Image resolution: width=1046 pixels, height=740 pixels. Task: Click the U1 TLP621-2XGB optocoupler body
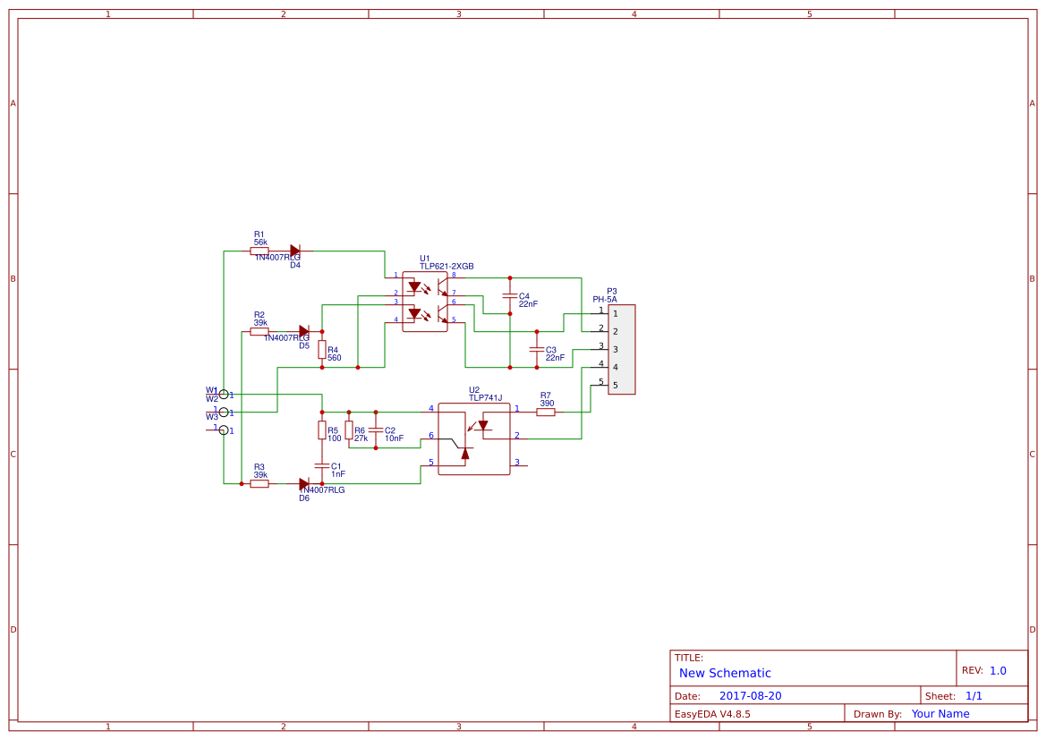tap(425, 302)
